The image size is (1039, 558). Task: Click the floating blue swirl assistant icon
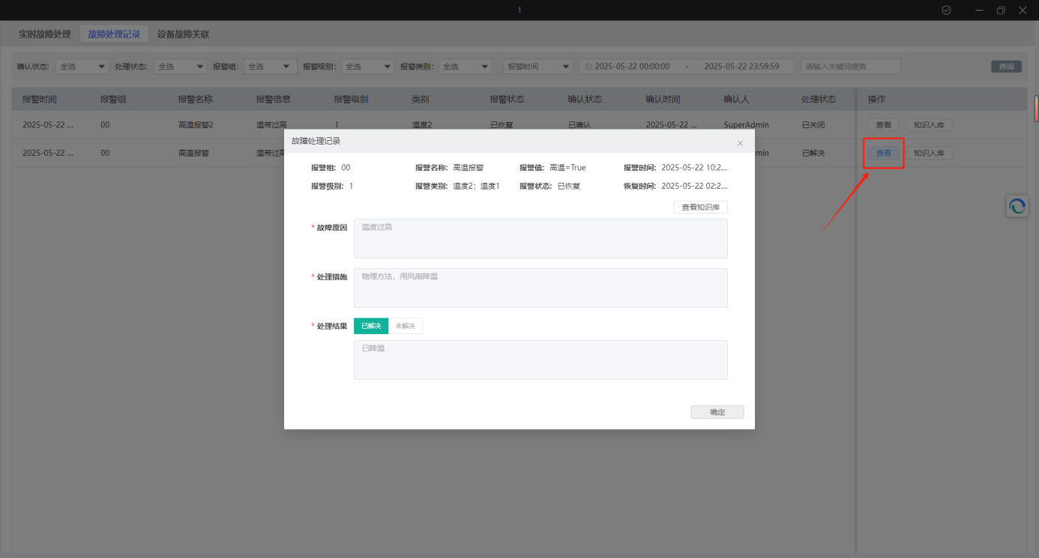1017,207
